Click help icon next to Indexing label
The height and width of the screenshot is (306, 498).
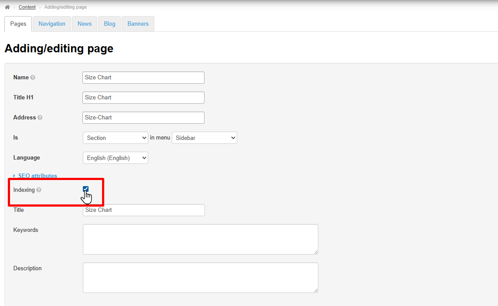[x=39, y=190]
